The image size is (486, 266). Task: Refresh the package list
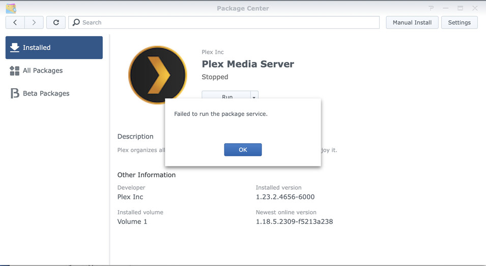(x=56, y=22)
